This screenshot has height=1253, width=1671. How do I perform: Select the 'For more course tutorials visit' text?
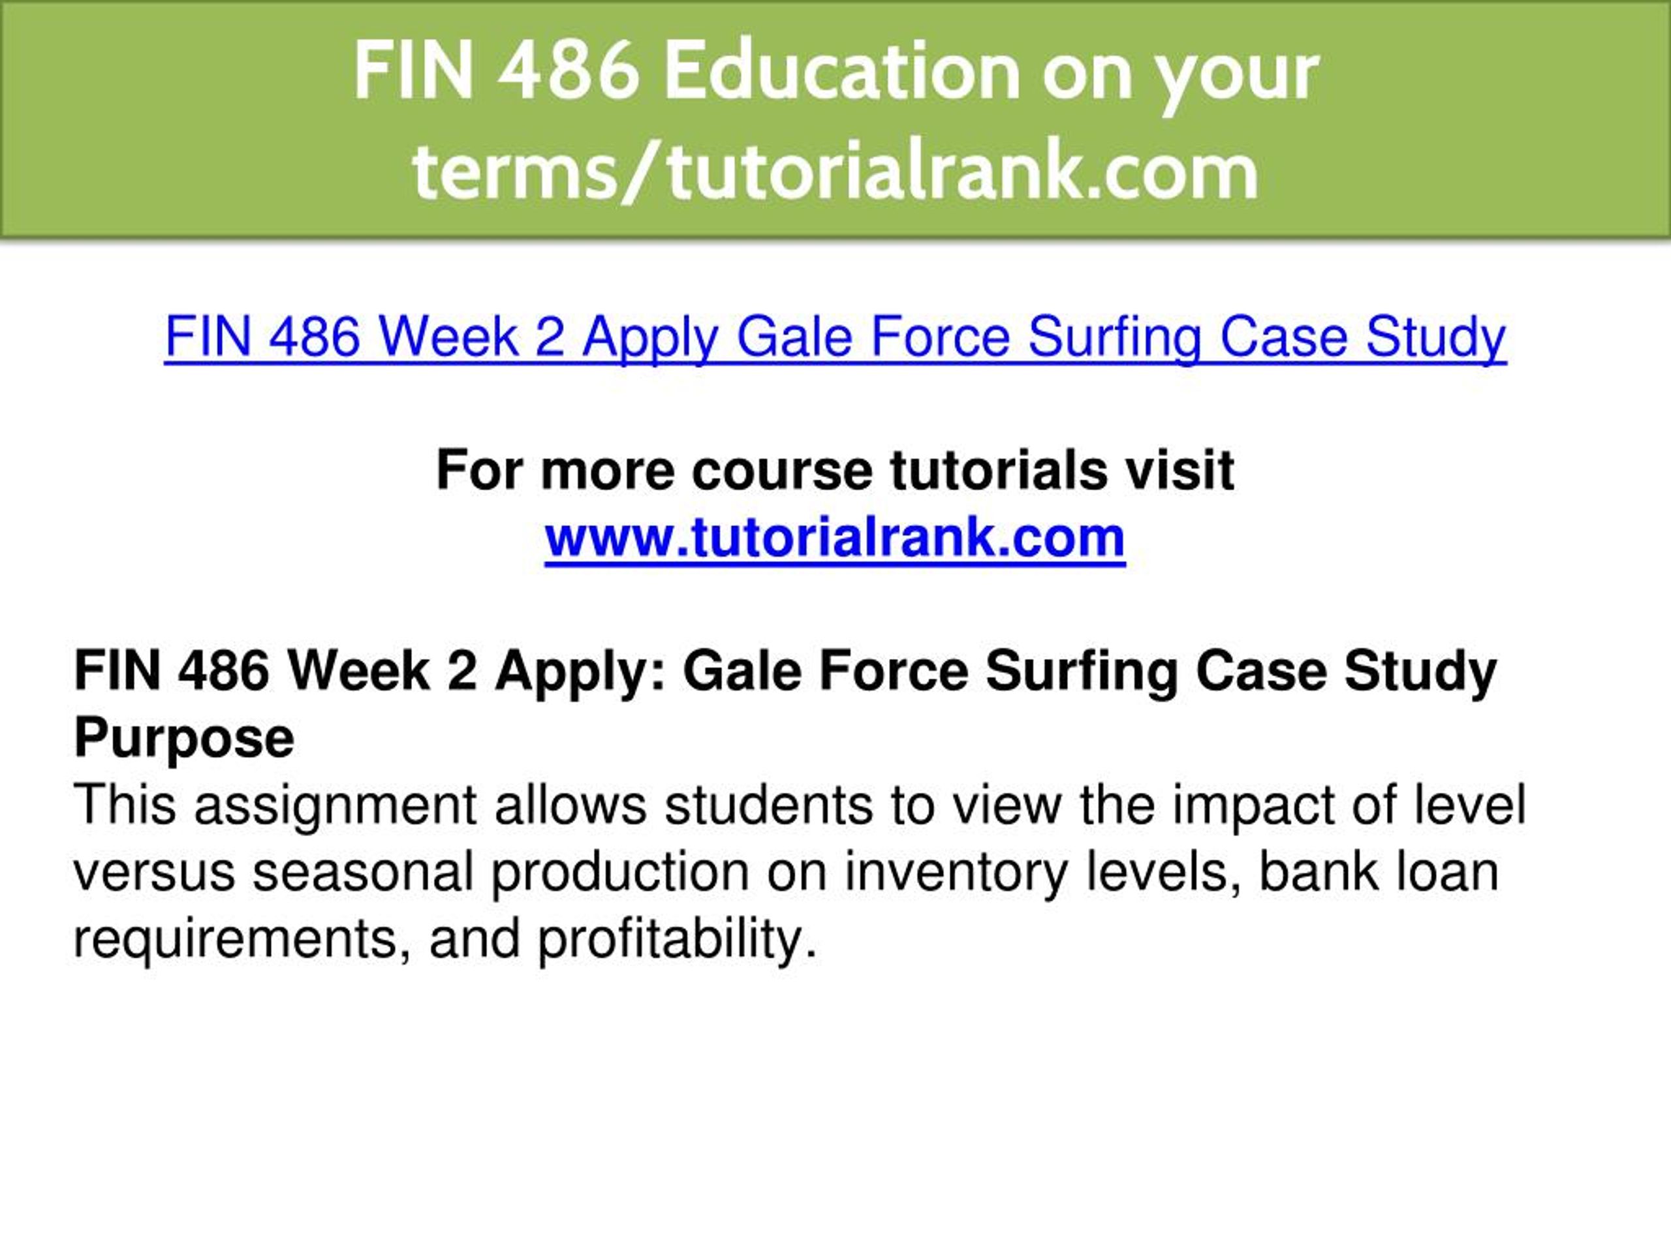(x=835, y=471)
